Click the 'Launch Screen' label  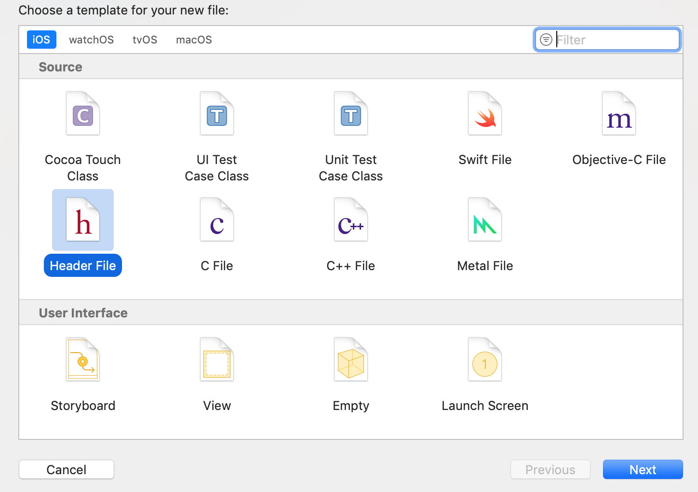click(x=485, y=406)
